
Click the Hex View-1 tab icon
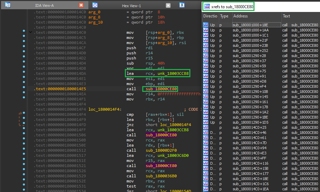point(95,5)
